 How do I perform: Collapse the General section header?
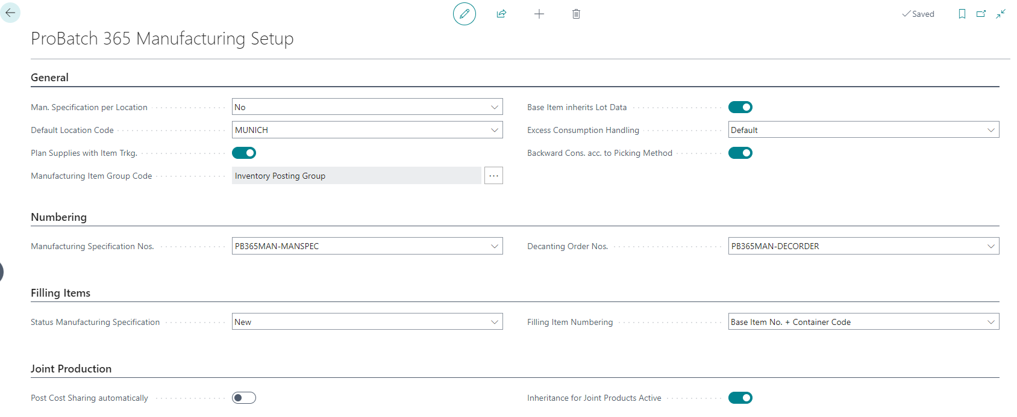[49, 78]
